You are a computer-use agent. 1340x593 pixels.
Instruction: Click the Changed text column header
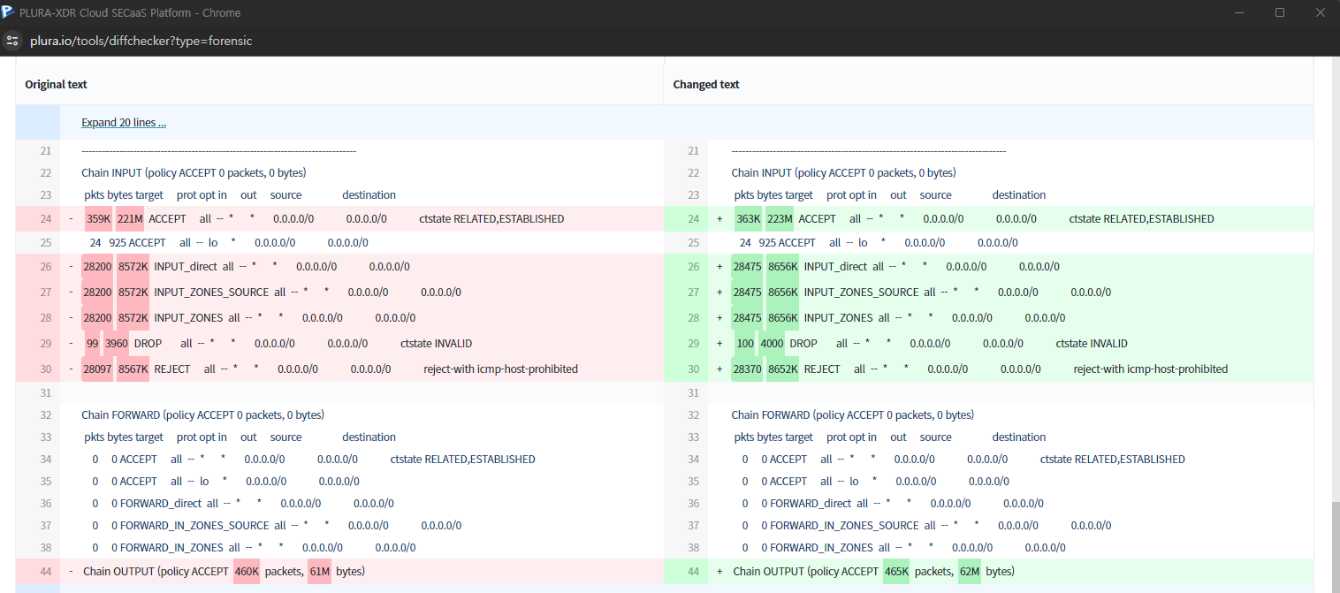click(x=706, y=85)
